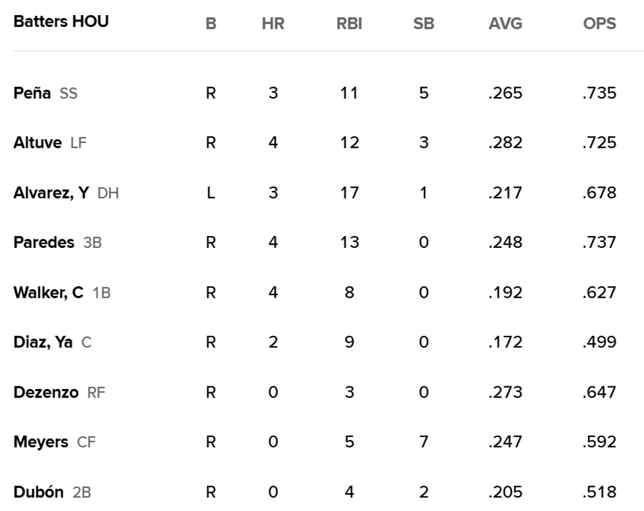This screenshot has height=511, width=644.
Task: Click the AVG column header
Action: tap(505, 24)
